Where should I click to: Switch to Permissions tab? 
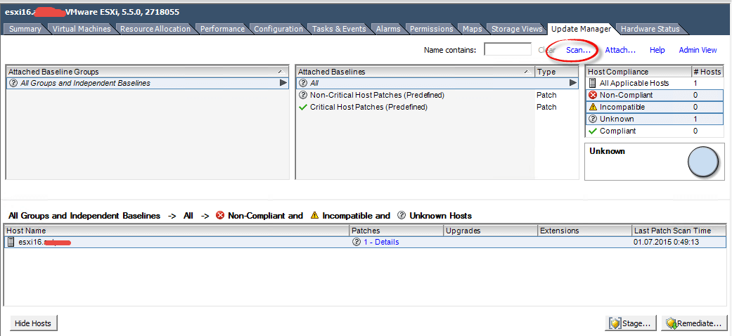point(431,29)
